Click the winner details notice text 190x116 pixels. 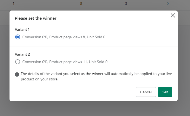[96, 74]
